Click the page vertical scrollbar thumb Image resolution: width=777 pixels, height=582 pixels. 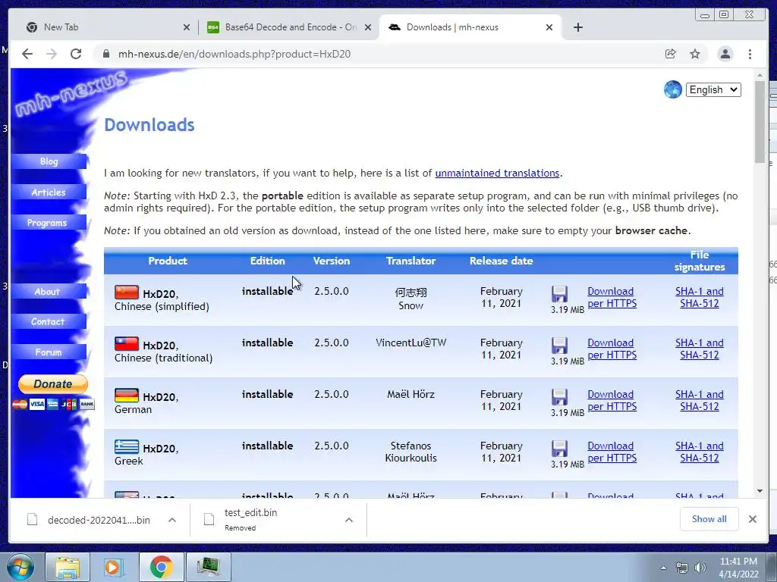pos(760,121)
